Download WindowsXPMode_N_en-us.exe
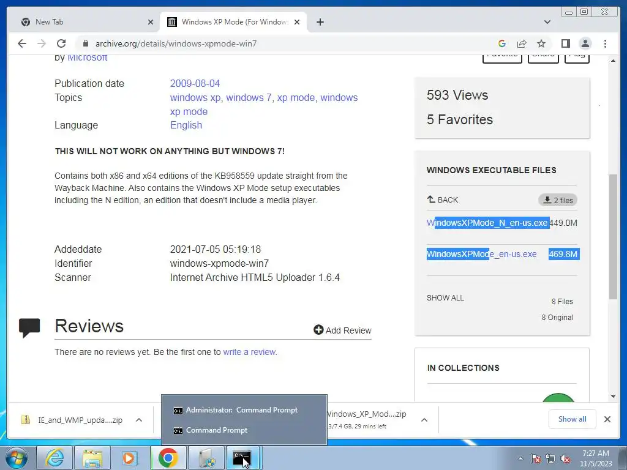The image size is (627, 470). click(x=487, y=223)
